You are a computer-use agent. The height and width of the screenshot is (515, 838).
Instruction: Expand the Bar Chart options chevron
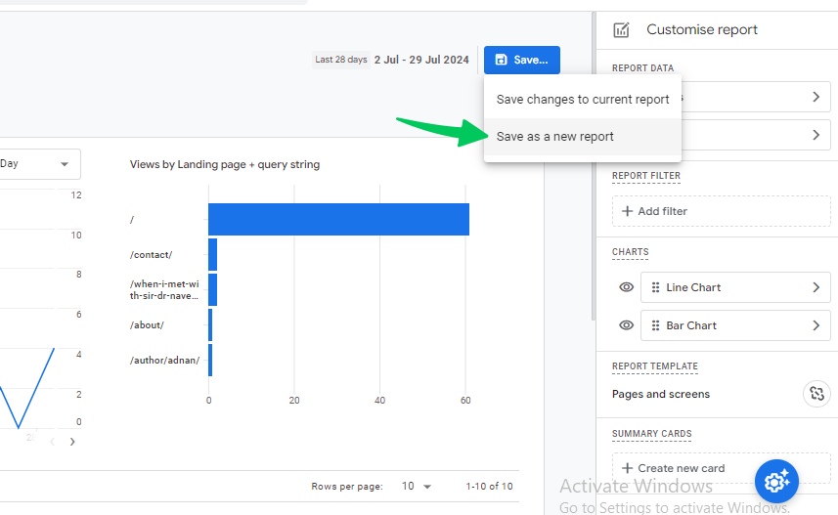(816, 325)
